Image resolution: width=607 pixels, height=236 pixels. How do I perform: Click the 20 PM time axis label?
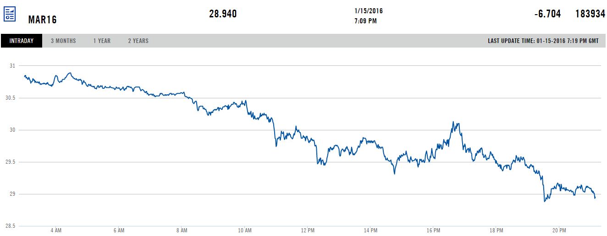pos(559,231)
